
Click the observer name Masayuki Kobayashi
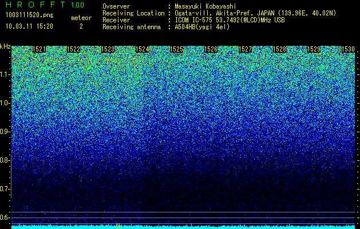(205, 6)
